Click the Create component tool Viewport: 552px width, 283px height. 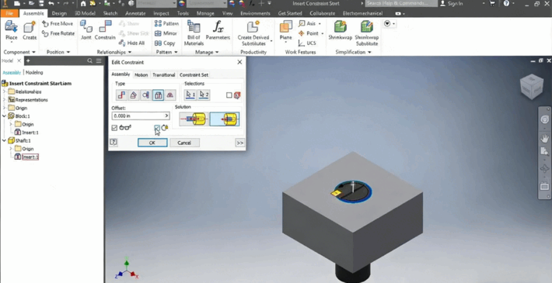point(30,31)
